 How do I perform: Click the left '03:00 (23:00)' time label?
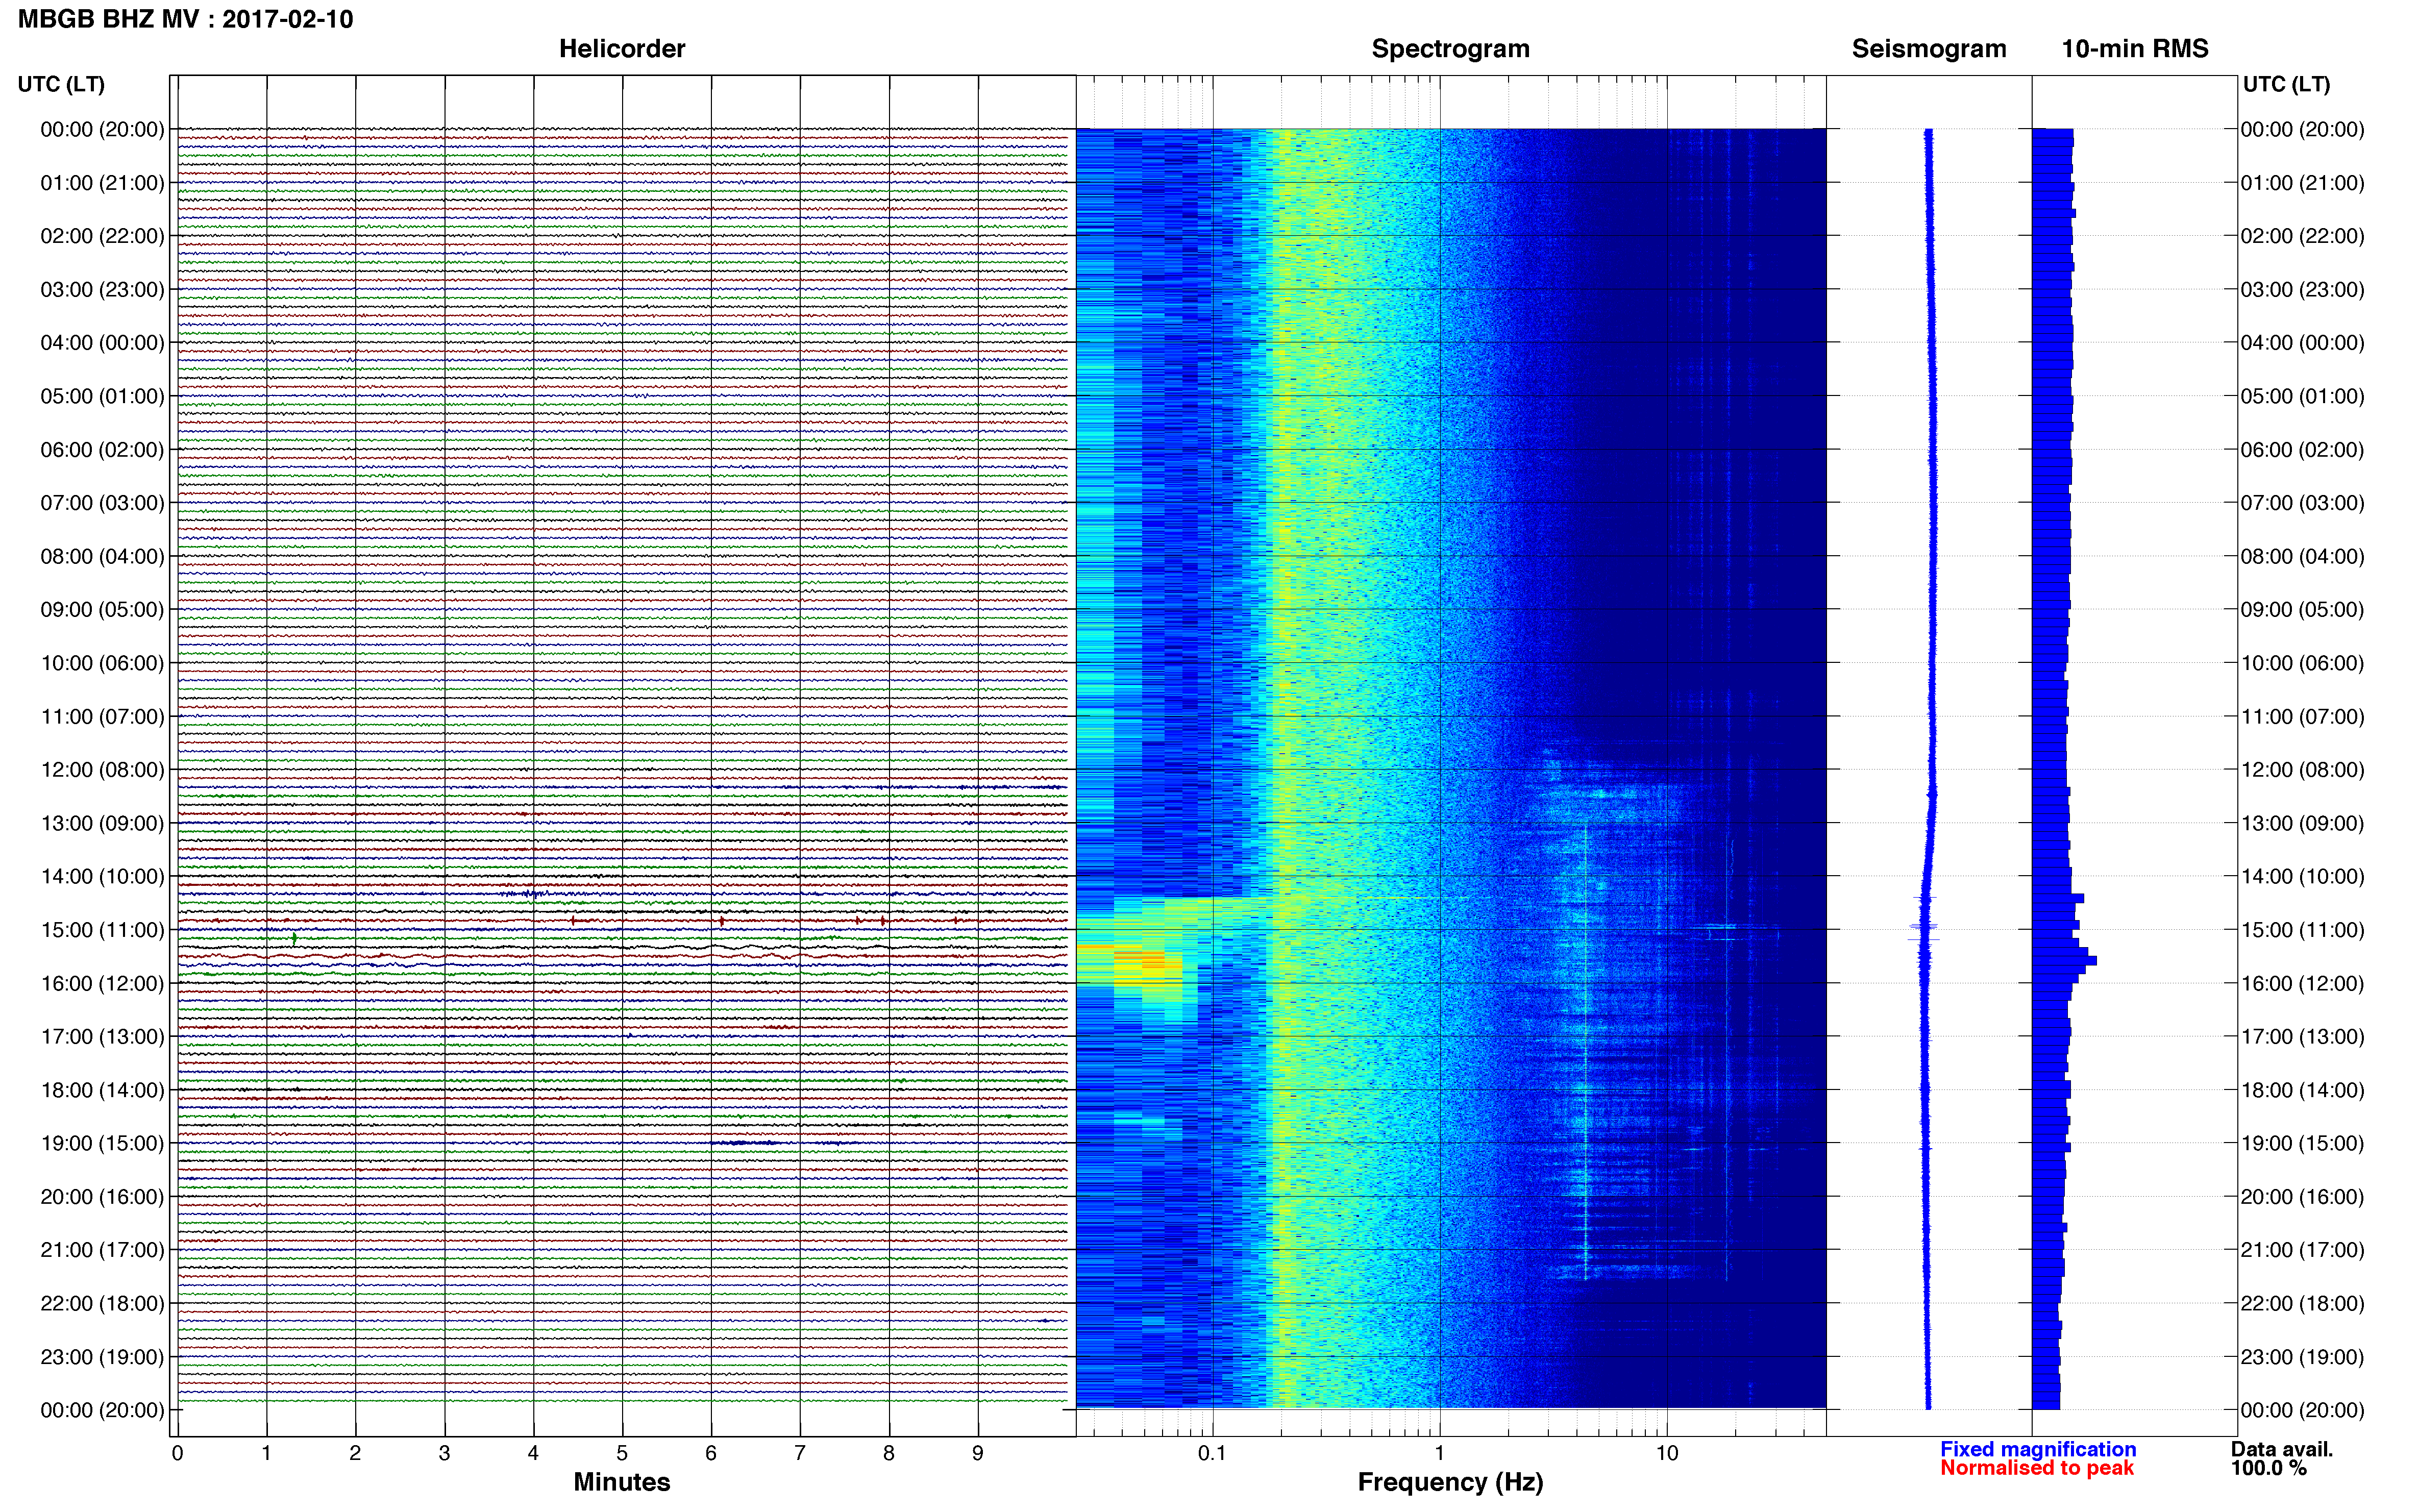(102, 289)
